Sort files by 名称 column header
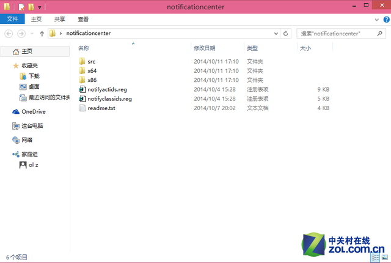Viewport: 391px width, 263px height. coord(84,48)
